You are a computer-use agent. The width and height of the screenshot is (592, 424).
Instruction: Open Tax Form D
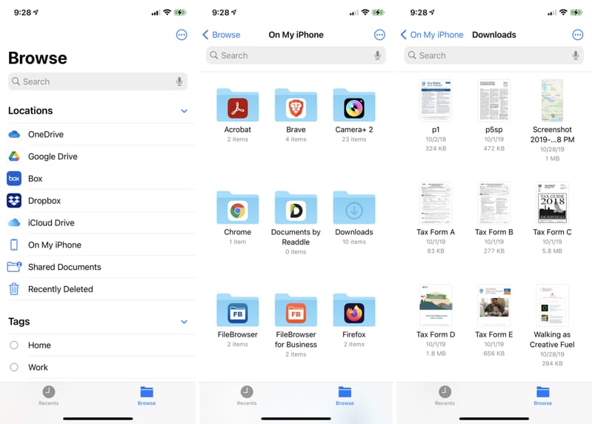click(x=436, y=305)
